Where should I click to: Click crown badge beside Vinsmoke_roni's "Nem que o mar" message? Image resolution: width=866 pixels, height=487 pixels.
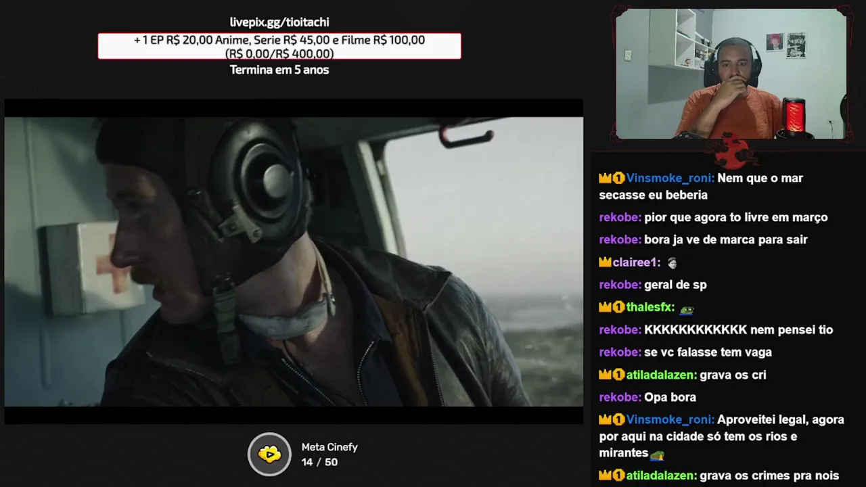605,179
